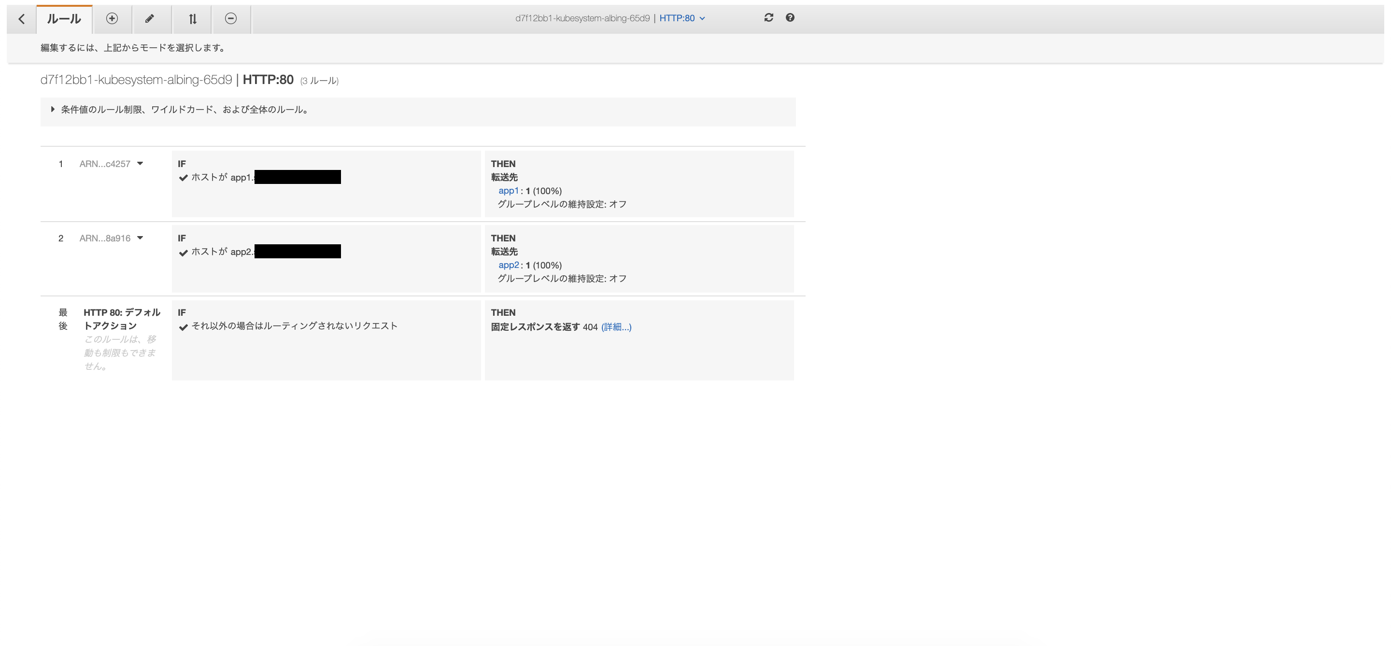Click checkmark beside app2 host condition
The height and width of the screenshot is (646, 1391).
tap(183, 252)
